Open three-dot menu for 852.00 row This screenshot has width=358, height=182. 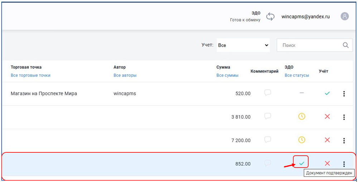[x=344, y=164]
